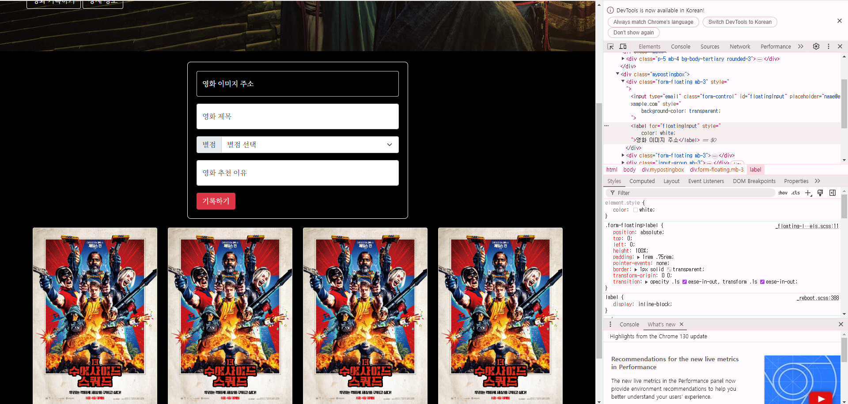
Task: Show more Styles sidebar panes chevron
Action: (x=818, y=181)
